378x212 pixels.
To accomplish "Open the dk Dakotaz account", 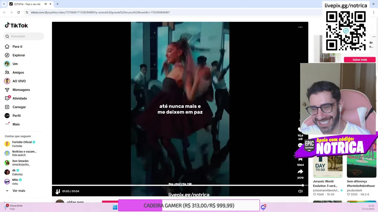I will tap(18, 172).
